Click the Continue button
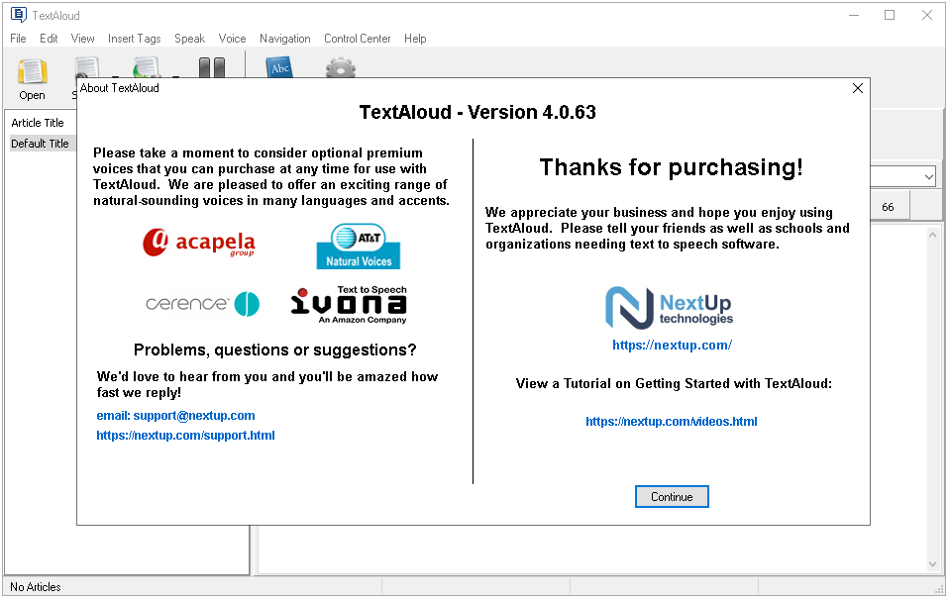 (x=672, y=497)
